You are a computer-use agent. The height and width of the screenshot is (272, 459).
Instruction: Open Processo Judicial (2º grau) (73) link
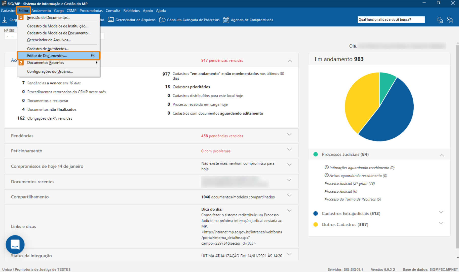(350, 183)
